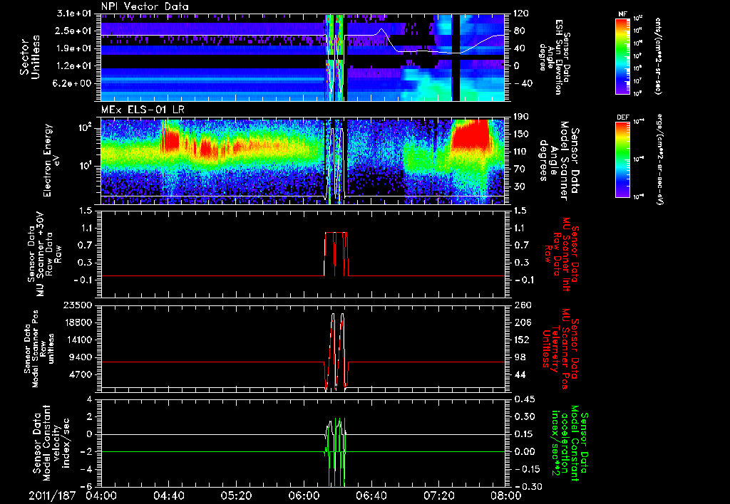Image resolution: width=730 pixels, height=504 pixels.
Task: Click the 05:20 time axis label
Action: (x=236, y=495)
